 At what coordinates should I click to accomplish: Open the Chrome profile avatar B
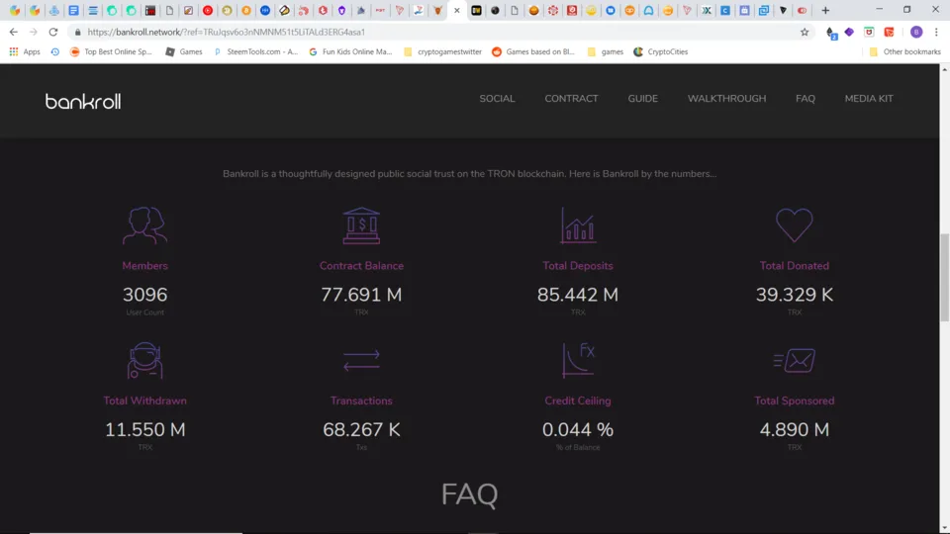pos(916,32)
